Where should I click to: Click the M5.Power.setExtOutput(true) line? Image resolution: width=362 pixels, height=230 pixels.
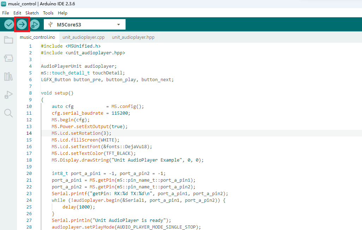[90, 127]
